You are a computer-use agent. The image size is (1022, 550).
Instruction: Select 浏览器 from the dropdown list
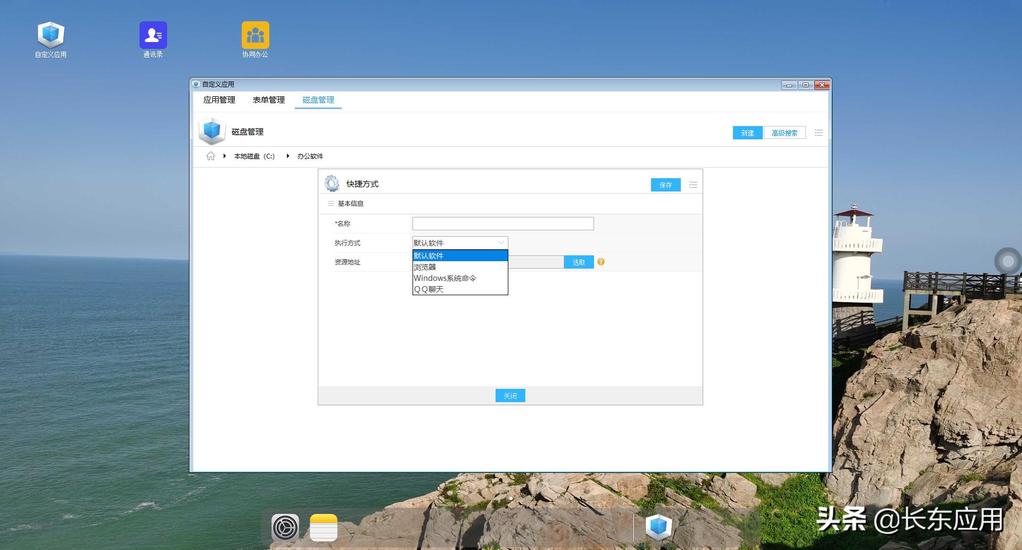point(425,267)
